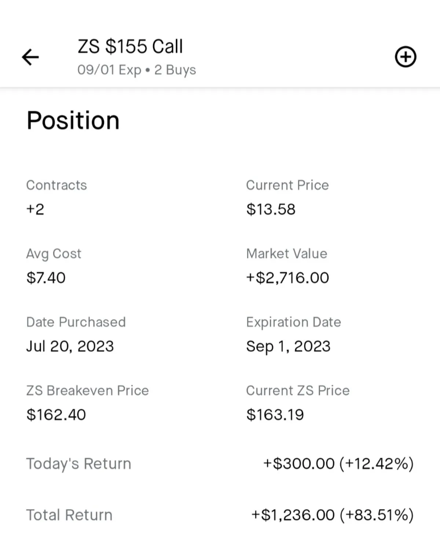440x550 pixels.
Task: Tap the ZS Breakeven Price label
Action: pos(87,390)
